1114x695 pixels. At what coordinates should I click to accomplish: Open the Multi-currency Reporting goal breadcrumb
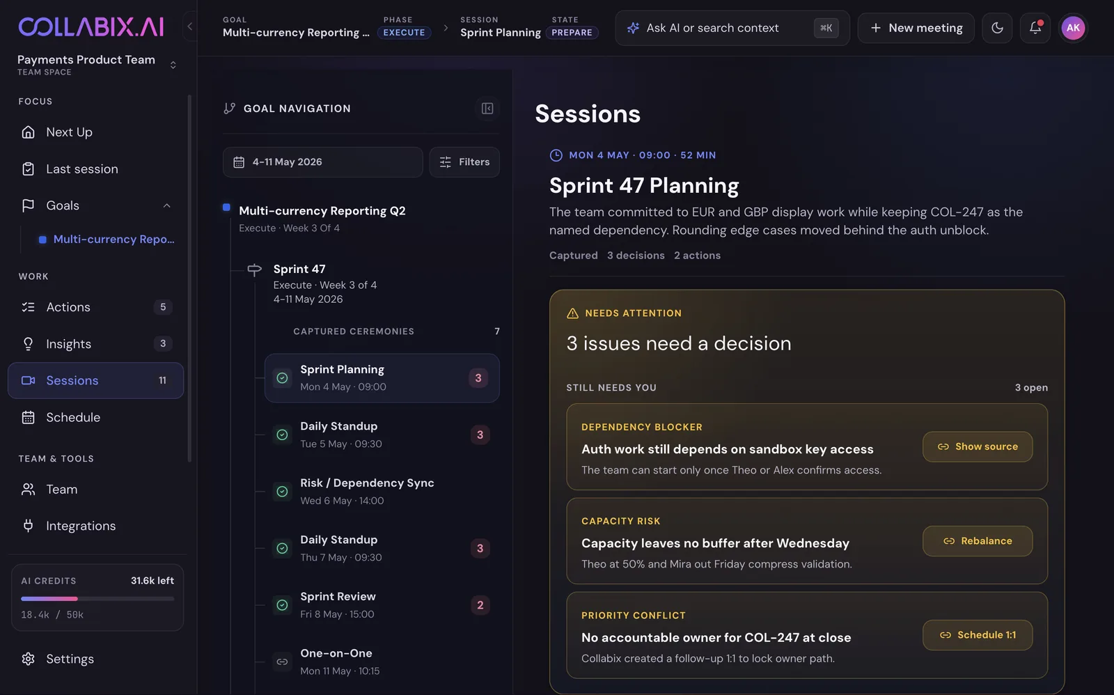click(296, 33)
